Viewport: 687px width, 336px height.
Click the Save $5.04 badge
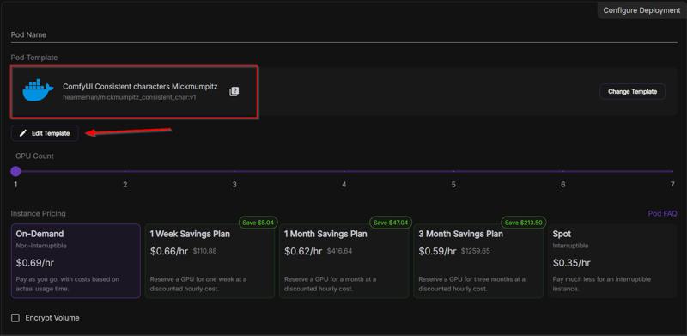point(258,223)
